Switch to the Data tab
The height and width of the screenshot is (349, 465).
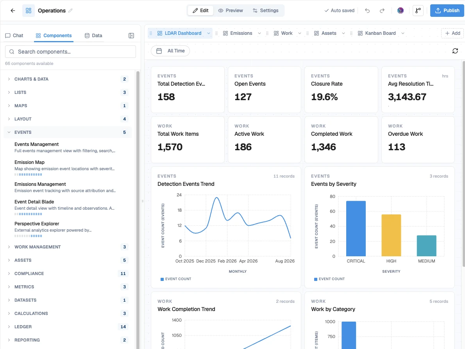(93, 36)
